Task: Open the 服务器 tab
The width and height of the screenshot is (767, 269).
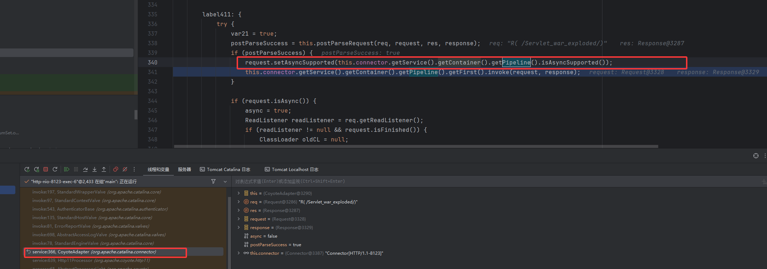Action: 185,170
